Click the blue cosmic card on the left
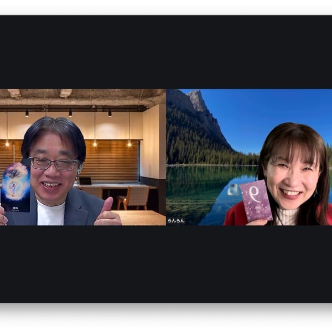The width and height of the screenshot is (332, 332). [15, 186]
